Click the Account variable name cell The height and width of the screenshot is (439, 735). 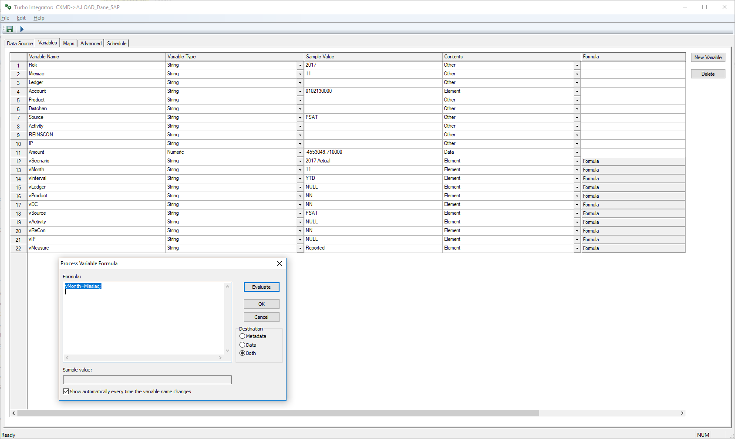click(x=97, y=91)
